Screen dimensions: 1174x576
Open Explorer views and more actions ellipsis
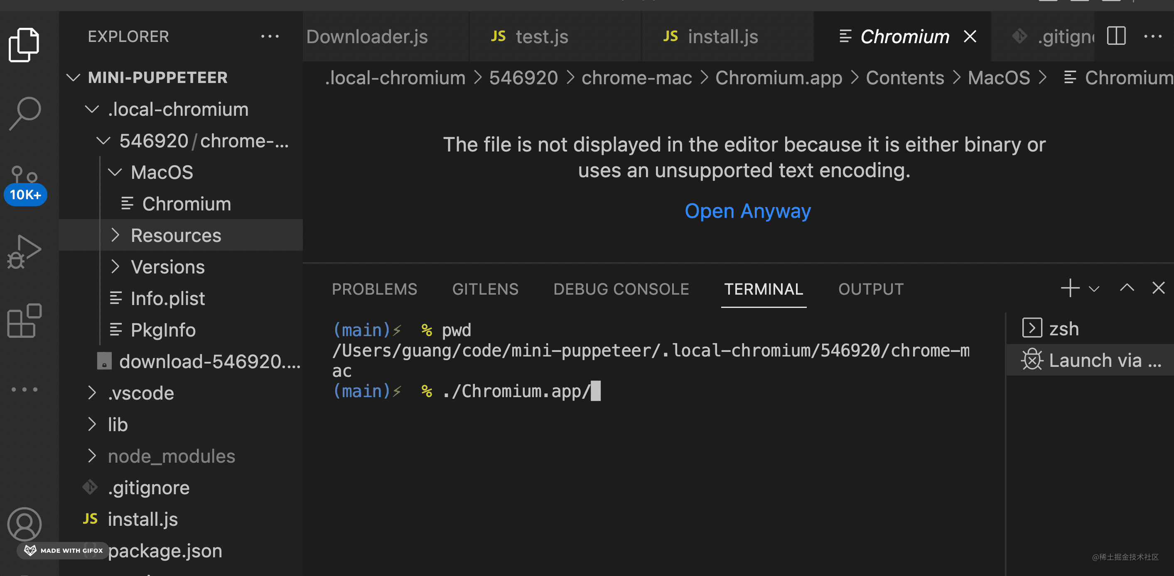coord(270,37)
